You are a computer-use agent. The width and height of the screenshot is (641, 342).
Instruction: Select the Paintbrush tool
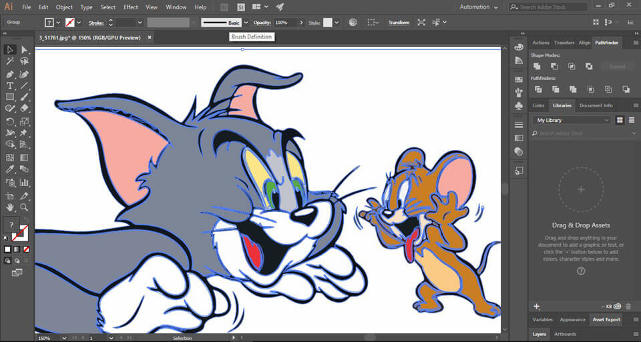[x=25, y=97]
